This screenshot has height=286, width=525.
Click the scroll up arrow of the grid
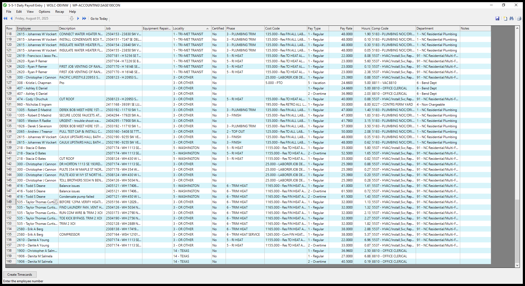coord(517,28)
